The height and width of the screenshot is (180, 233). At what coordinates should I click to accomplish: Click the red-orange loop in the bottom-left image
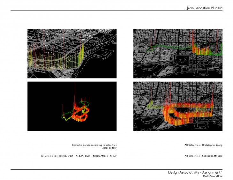point(80,115)
